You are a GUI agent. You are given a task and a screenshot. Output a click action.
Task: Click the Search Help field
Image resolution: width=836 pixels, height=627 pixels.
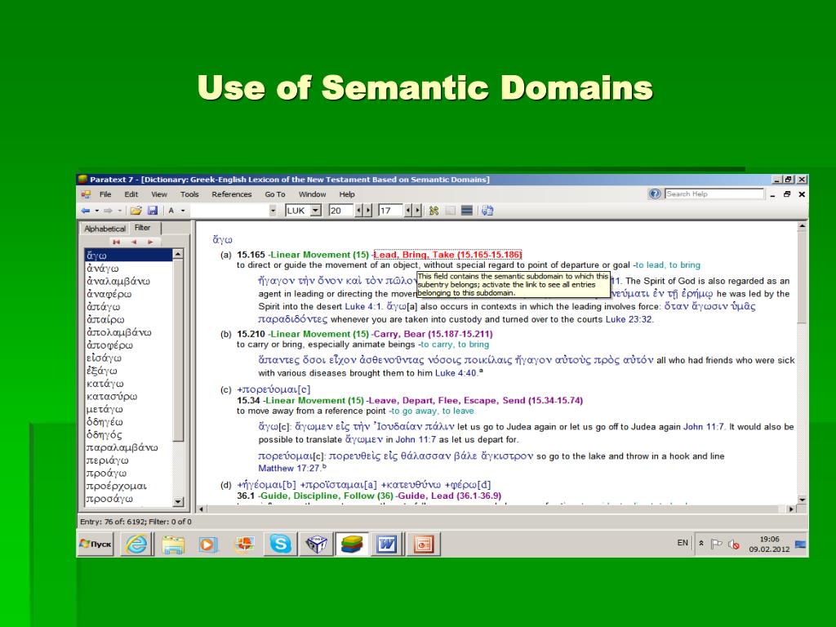pos(714,194)
